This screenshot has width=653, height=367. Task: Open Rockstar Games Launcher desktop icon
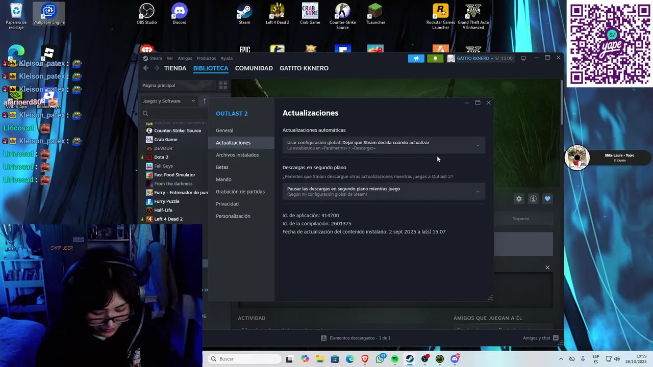pyautogui.click(x=440, y=16)
